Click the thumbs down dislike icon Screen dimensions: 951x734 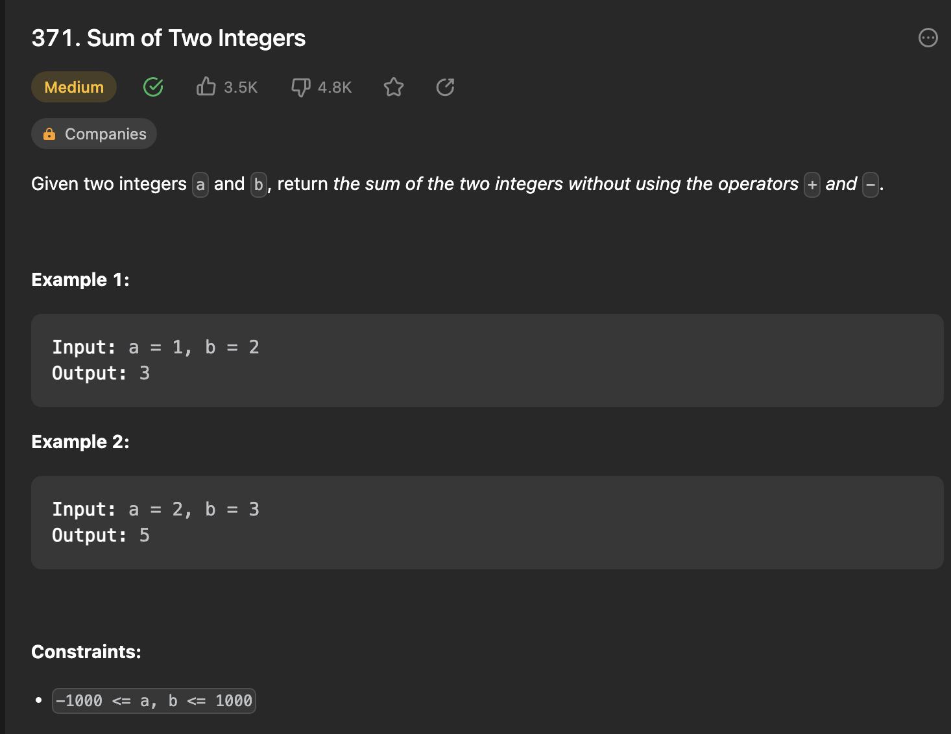coord(301,87)
